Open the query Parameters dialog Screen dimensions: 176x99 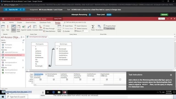[x=99, y=28]
